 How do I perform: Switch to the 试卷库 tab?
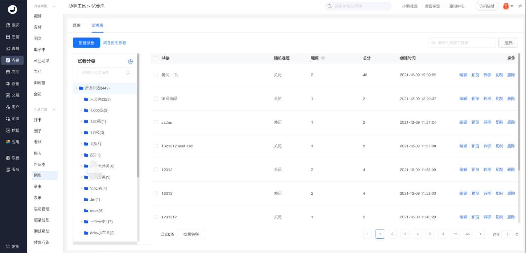tap(97, 25)
